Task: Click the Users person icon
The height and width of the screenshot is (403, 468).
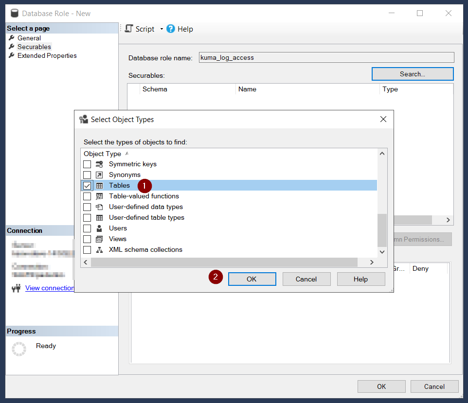Action: pos(99,228)
